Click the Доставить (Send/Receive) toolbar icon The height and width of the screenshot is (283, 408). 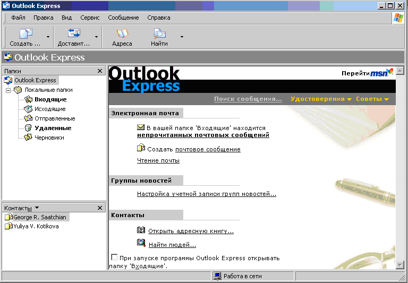click(x=74, y=34)
